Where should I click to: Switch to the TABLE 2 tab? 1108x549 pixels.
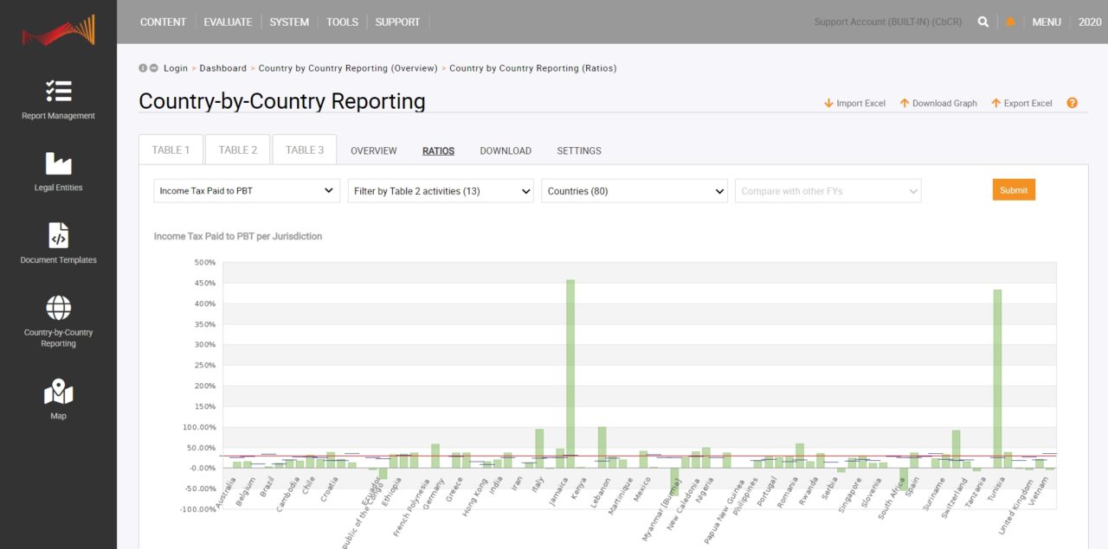point(237,149)
